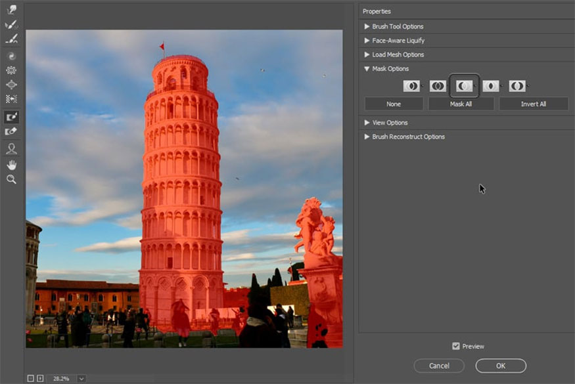Select the Forward Warp tool
The width and height of the screenshot is (575, 384).
[x=11, y=10]
